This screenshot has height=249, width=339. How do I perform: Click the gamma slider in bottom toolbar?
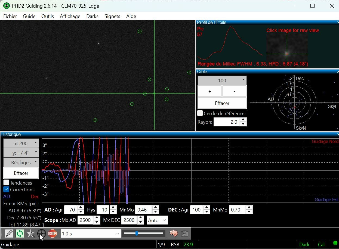pos(144,233)
